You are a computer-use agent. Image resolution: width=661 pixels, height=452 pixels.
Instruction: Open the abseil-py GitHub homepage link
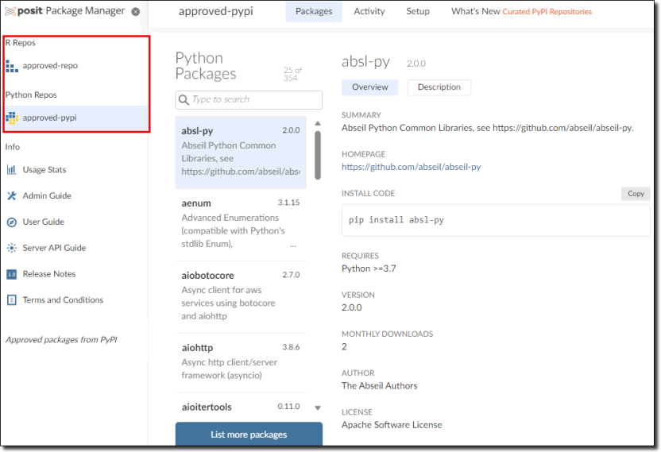click(x=411, y=167)
